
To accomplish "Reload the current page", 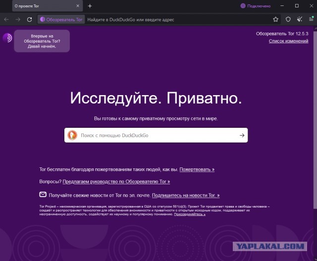I will [x=30, y=20].
